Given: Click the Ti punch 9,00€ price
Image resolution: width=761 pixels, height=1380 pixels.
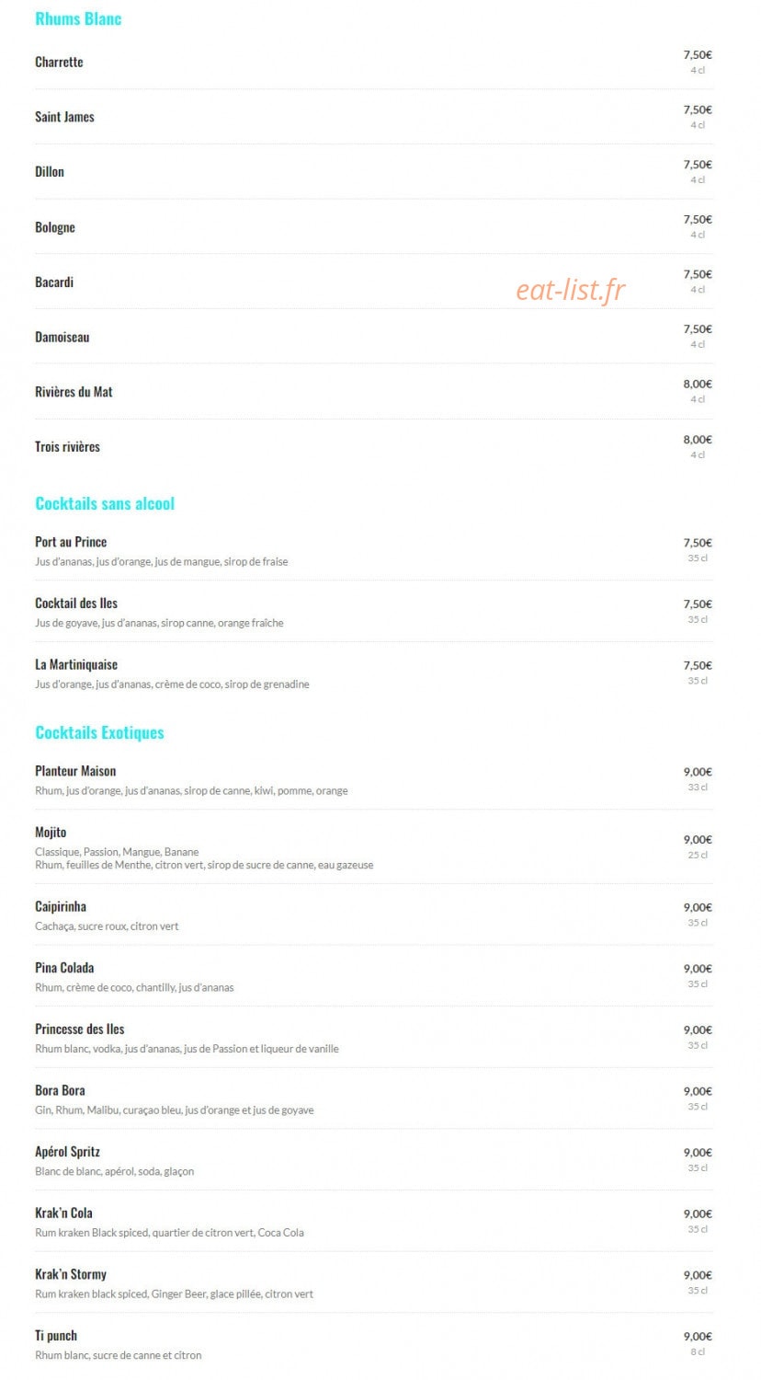Looking at the screenshot, I should click(x=698, y=1337).
